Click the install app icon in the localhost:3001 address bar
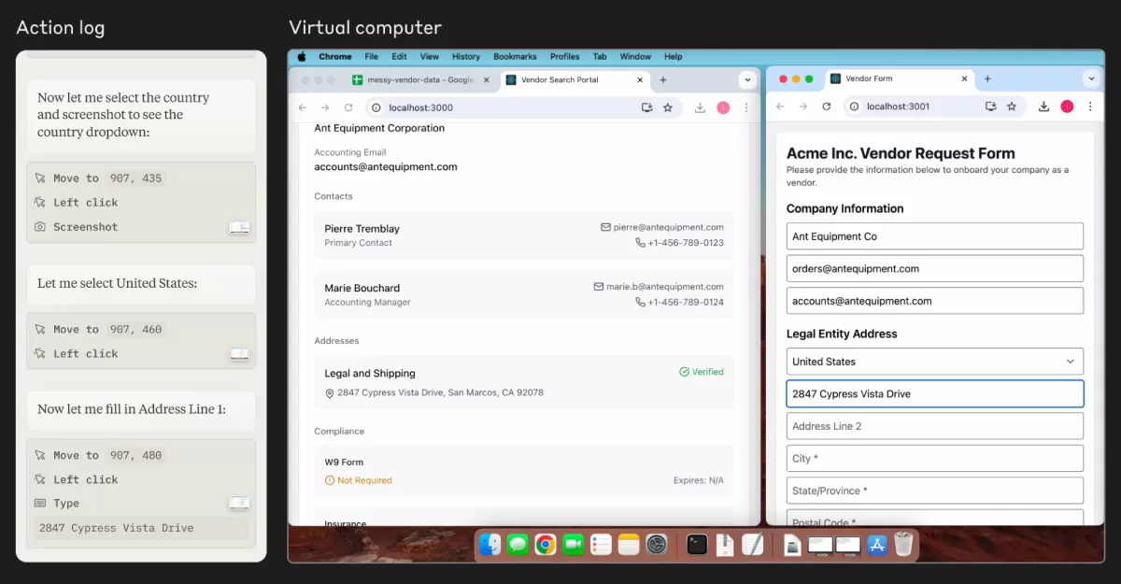 [991, 107]
